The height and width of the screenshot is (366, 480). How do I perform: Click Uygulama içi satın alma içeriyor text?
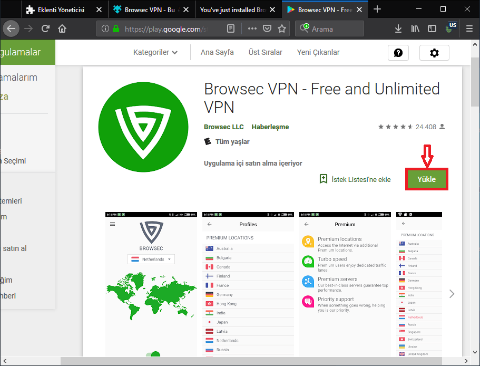[253, 163]
